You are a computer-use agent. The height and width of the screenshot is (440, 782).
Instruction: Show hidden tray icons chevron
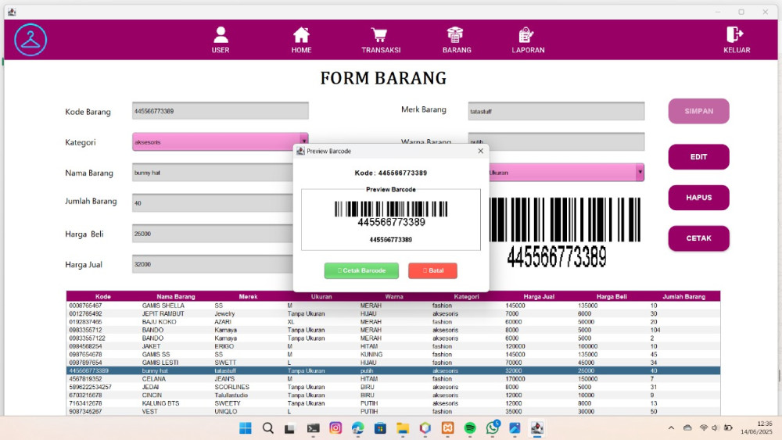coord(671,427)
